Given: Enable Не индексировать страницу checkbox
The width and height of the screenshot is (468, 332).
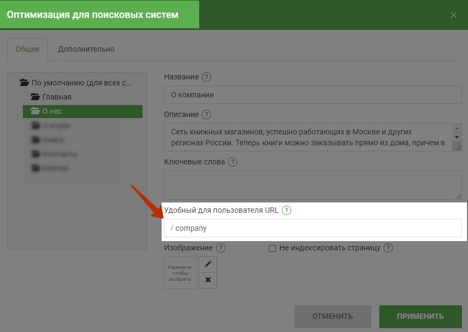Looking at the screenshot, I should (272, 248).
